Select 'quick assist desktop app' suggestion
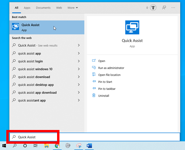This screenshot has height=150, width=185. (x=47, y=85)
